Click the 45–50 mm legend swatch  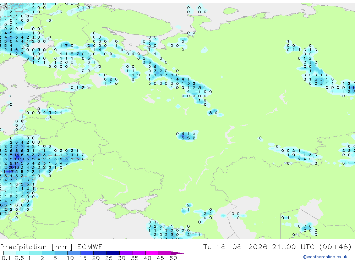[165, 253]
